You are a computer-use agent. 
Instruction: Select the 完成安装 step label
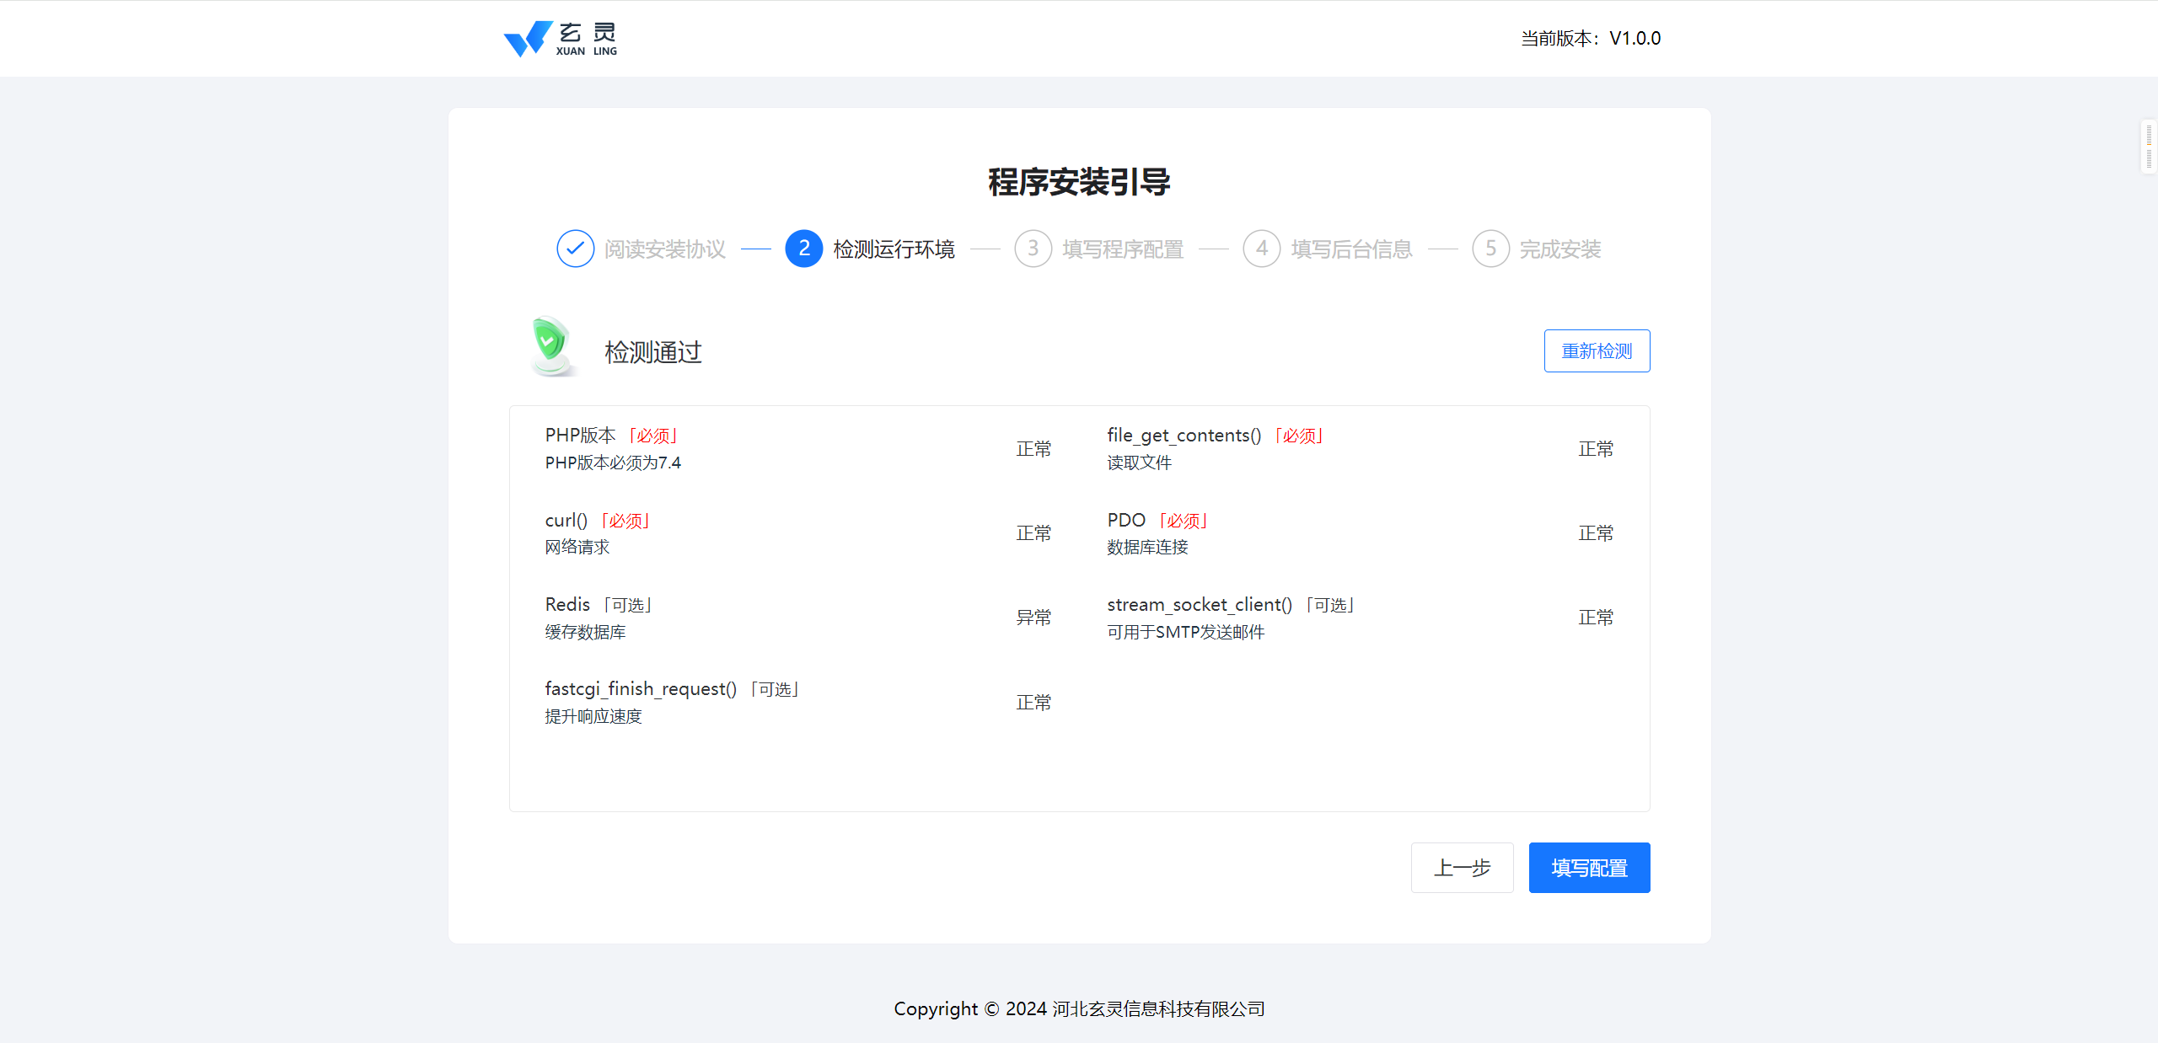[x=1559, y=249]
